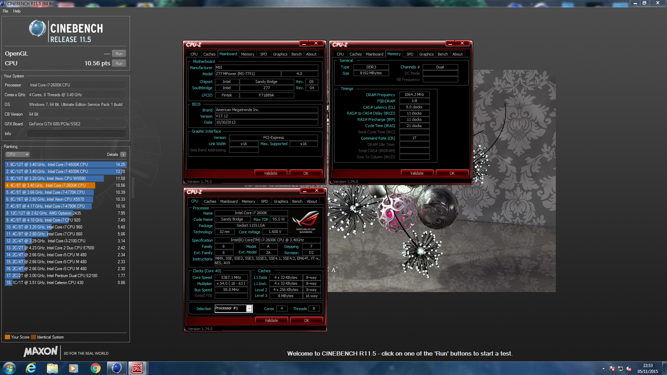Click the Ranking Details arrow button

(x=123, y=155)
